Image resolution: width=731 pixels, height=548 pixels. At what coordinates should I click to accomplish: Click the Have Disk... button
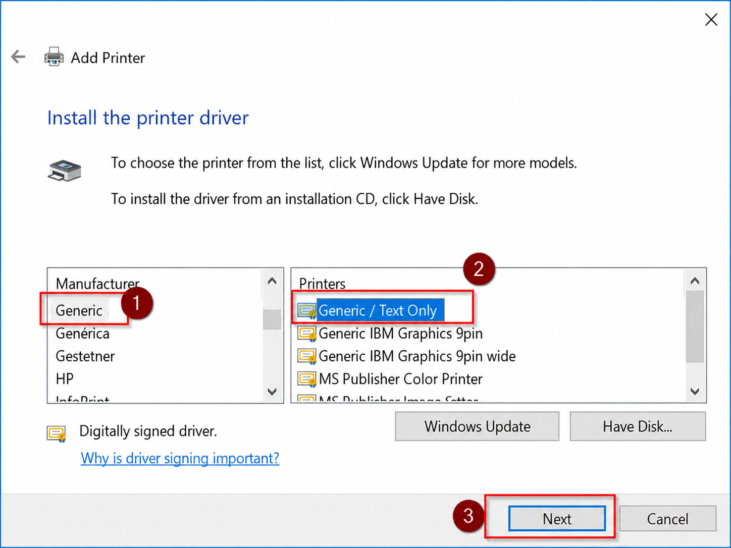[638, 426]
